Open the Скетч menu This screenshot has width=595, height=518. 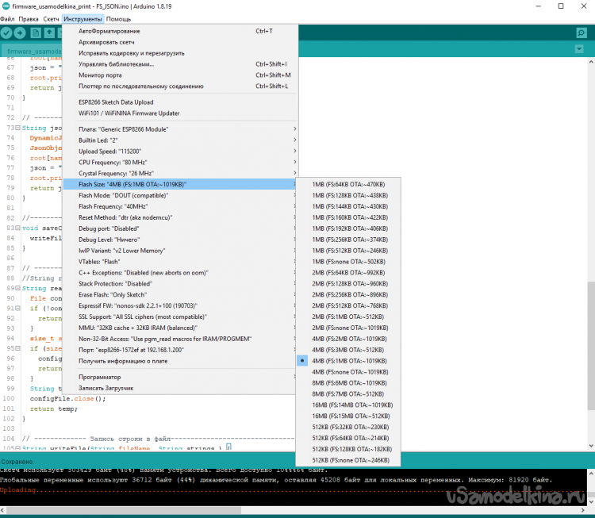pyautogui.click(x=52, y=18)
